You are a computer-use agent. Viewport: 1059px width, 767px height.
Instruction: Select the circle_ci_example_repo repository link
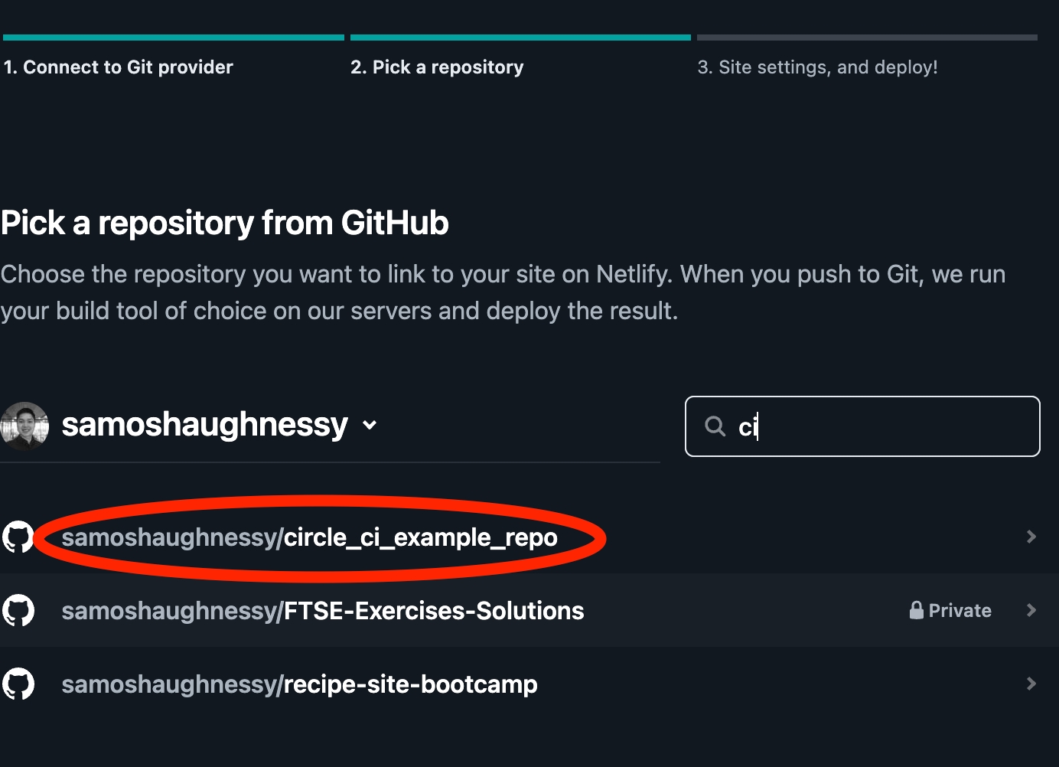(309, 537)
